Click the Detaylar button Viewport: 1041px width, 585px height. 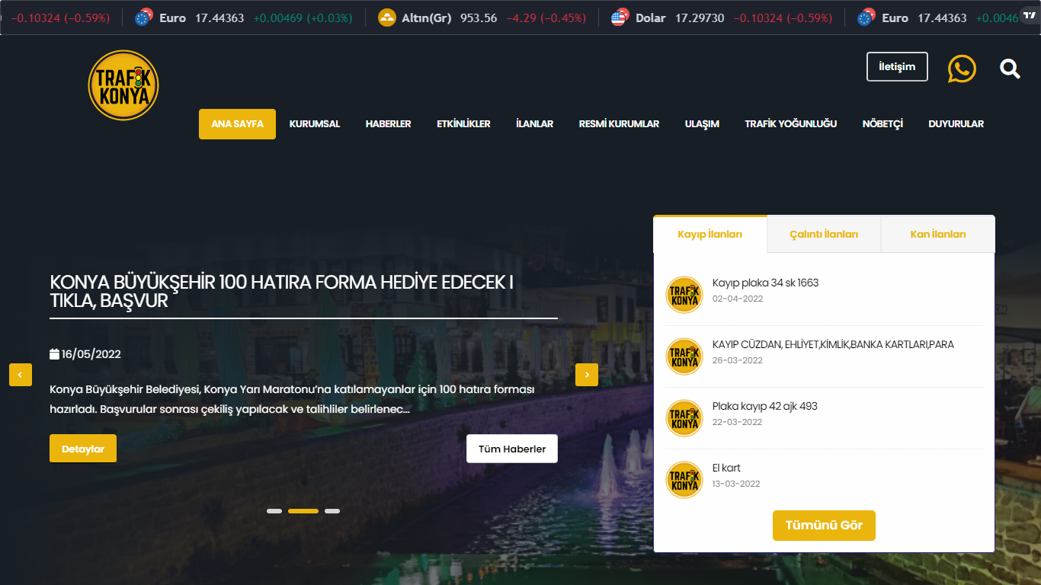(x=83, y=449)
